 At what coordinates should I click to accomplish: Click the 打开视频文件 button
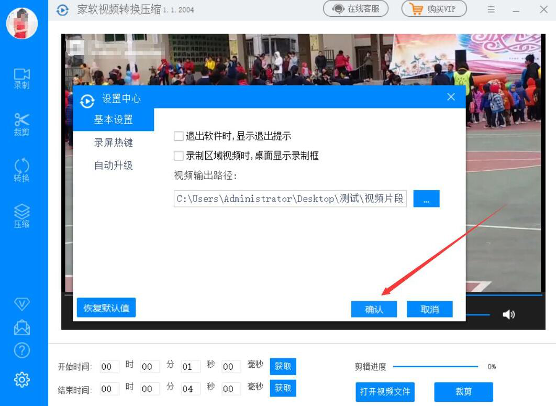385,392
